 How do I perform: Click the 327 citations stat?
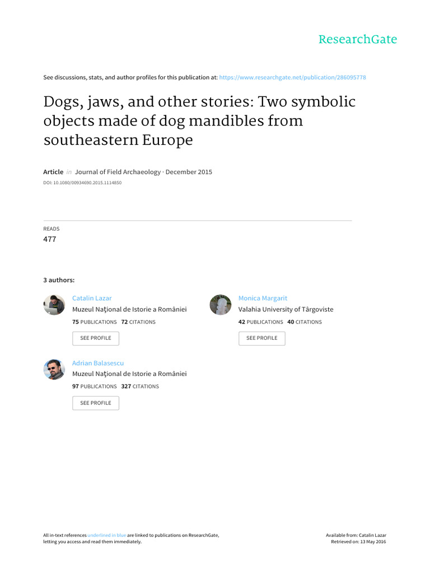(140, 387)
